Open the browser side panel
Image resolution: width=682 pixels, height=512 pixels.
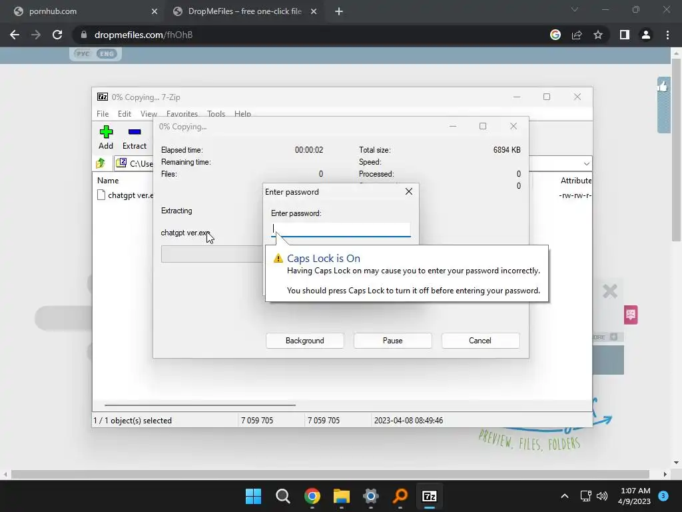[625, 35]
